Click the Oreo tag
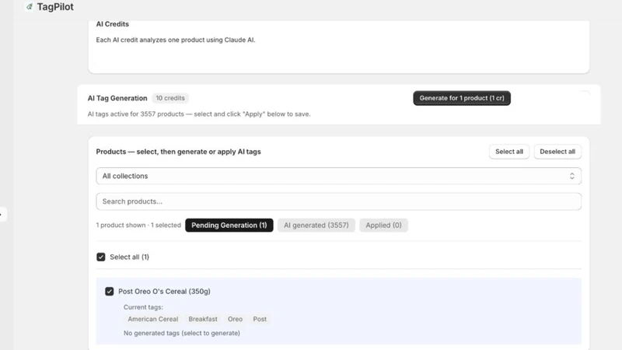 pos(235,319)
